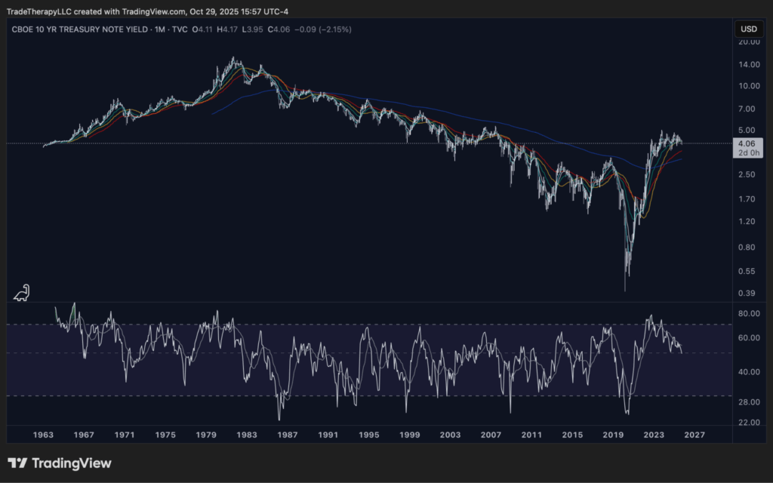Click the 1963 label on the time axis

point(43,435)
